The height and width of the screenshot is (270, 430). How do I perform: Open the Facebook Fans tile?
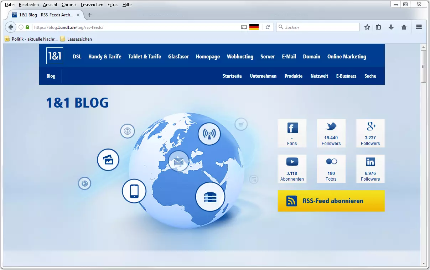click(292, 133)
